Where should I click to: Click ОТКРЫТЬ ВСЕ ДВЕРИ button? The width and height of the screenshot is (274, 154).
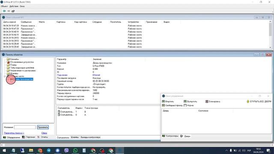click(x=259, y=101)
